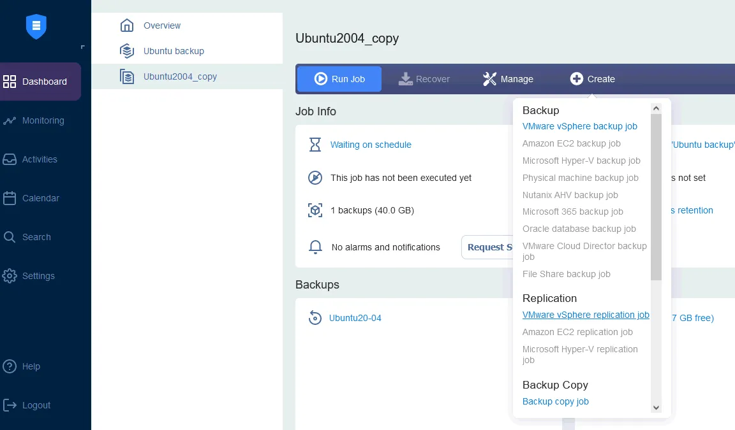
Task: Open Settings gear in sidebar
Action: tap(10, 276)
